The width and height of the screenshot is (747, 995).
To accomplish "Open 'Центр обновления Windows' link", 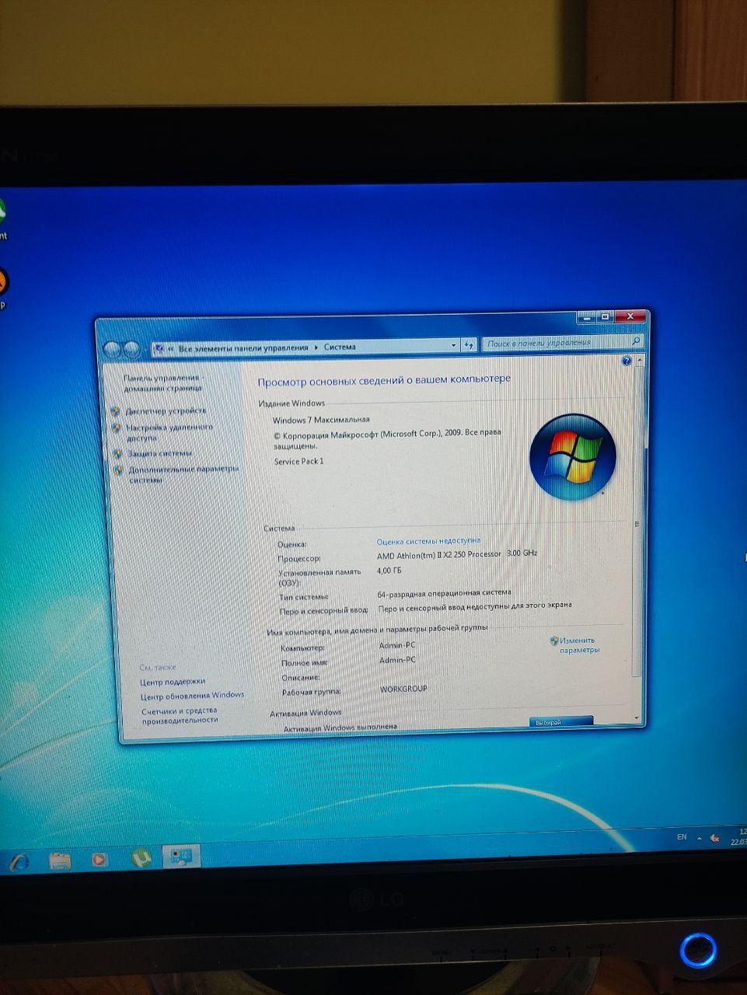I will (x=192, y=696).
